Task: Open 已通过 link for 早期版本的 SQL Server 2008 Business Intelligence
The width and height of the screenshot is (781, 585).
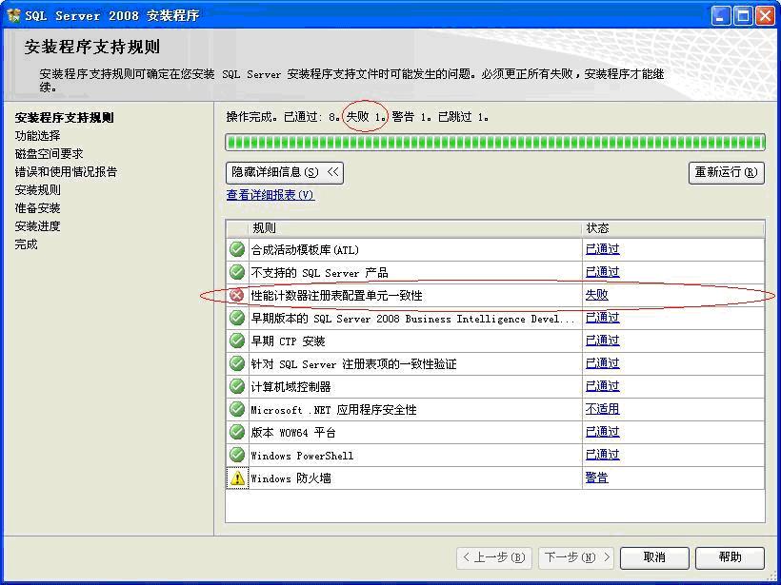Action: tap(603, 318)
